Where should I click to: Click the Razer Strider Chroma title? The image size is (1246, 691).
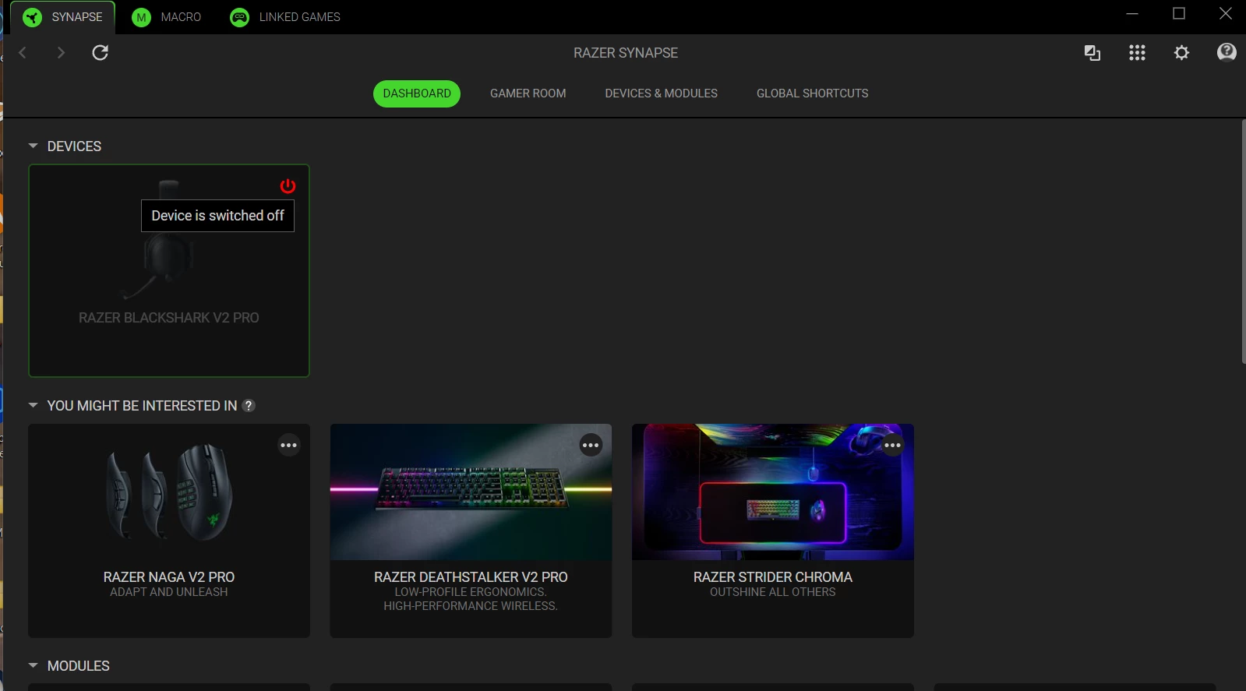[773, 577]
